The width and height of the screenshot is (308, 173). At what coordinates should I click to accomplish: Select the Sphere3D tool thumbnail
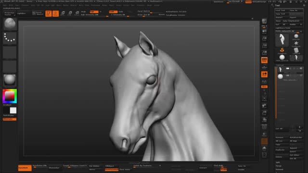(x=296, y=37)
